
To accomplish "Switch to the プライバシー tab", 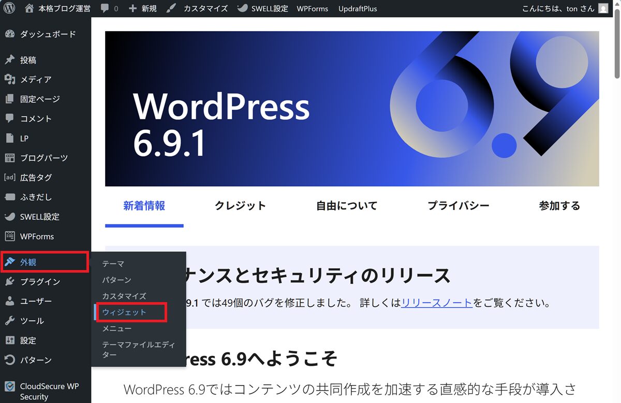I will coord(458,206).
